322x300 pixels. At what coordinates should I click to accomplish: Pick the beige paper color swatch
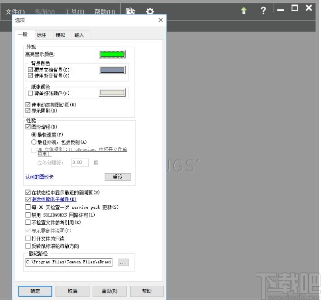[112, 93]
